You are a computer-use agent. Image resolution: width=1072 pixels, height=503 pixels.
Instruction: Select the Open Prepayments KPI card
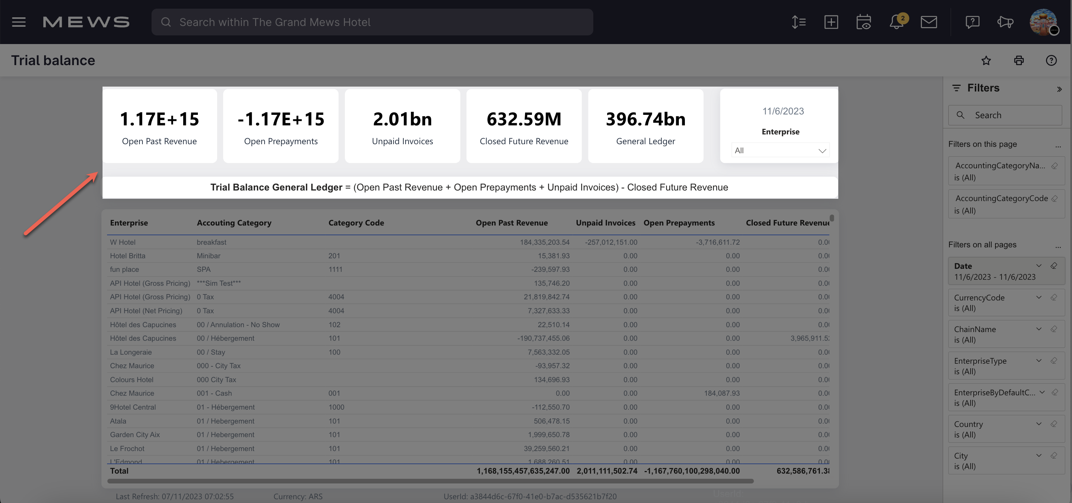click(x=281, y=125)
